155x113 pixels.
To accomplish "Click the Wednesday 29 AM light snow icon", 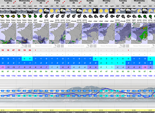I will (x=134, y=11).
